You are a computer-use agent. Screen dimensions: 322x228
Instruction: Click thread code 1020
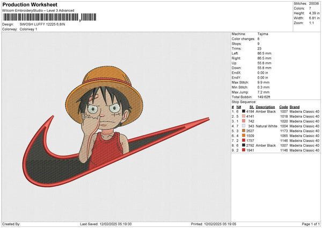tap(284, 121)
